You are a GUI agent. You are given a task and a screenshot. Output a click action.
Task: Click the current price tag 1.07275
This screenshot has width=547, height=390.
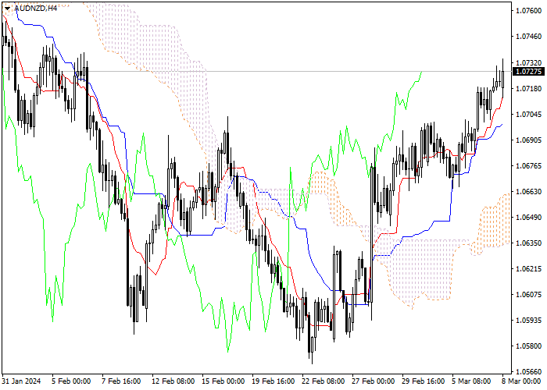coord(528,72)
